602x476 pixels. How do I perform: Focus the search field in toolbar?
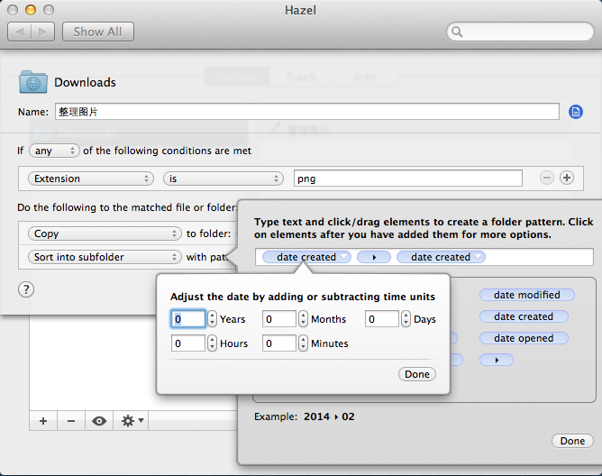tap(520, 32)
